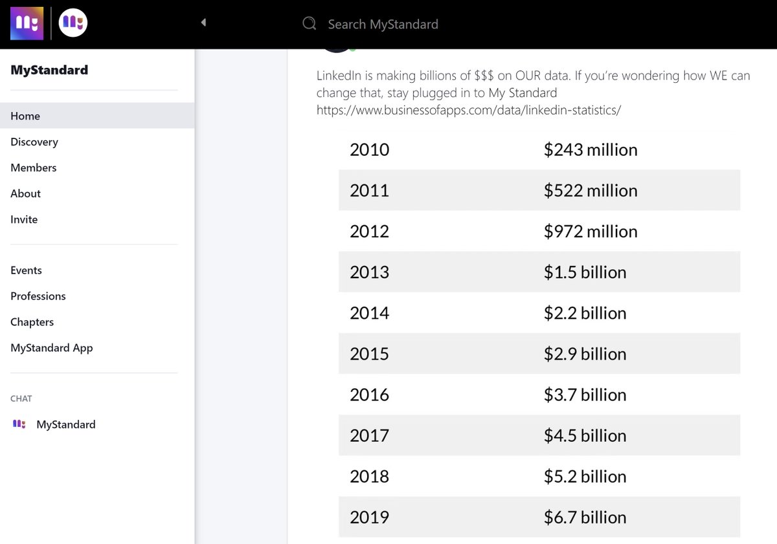This screenshot has width=777, height=544.
Task: Open the Professions page
Action: tap(38, 296)
